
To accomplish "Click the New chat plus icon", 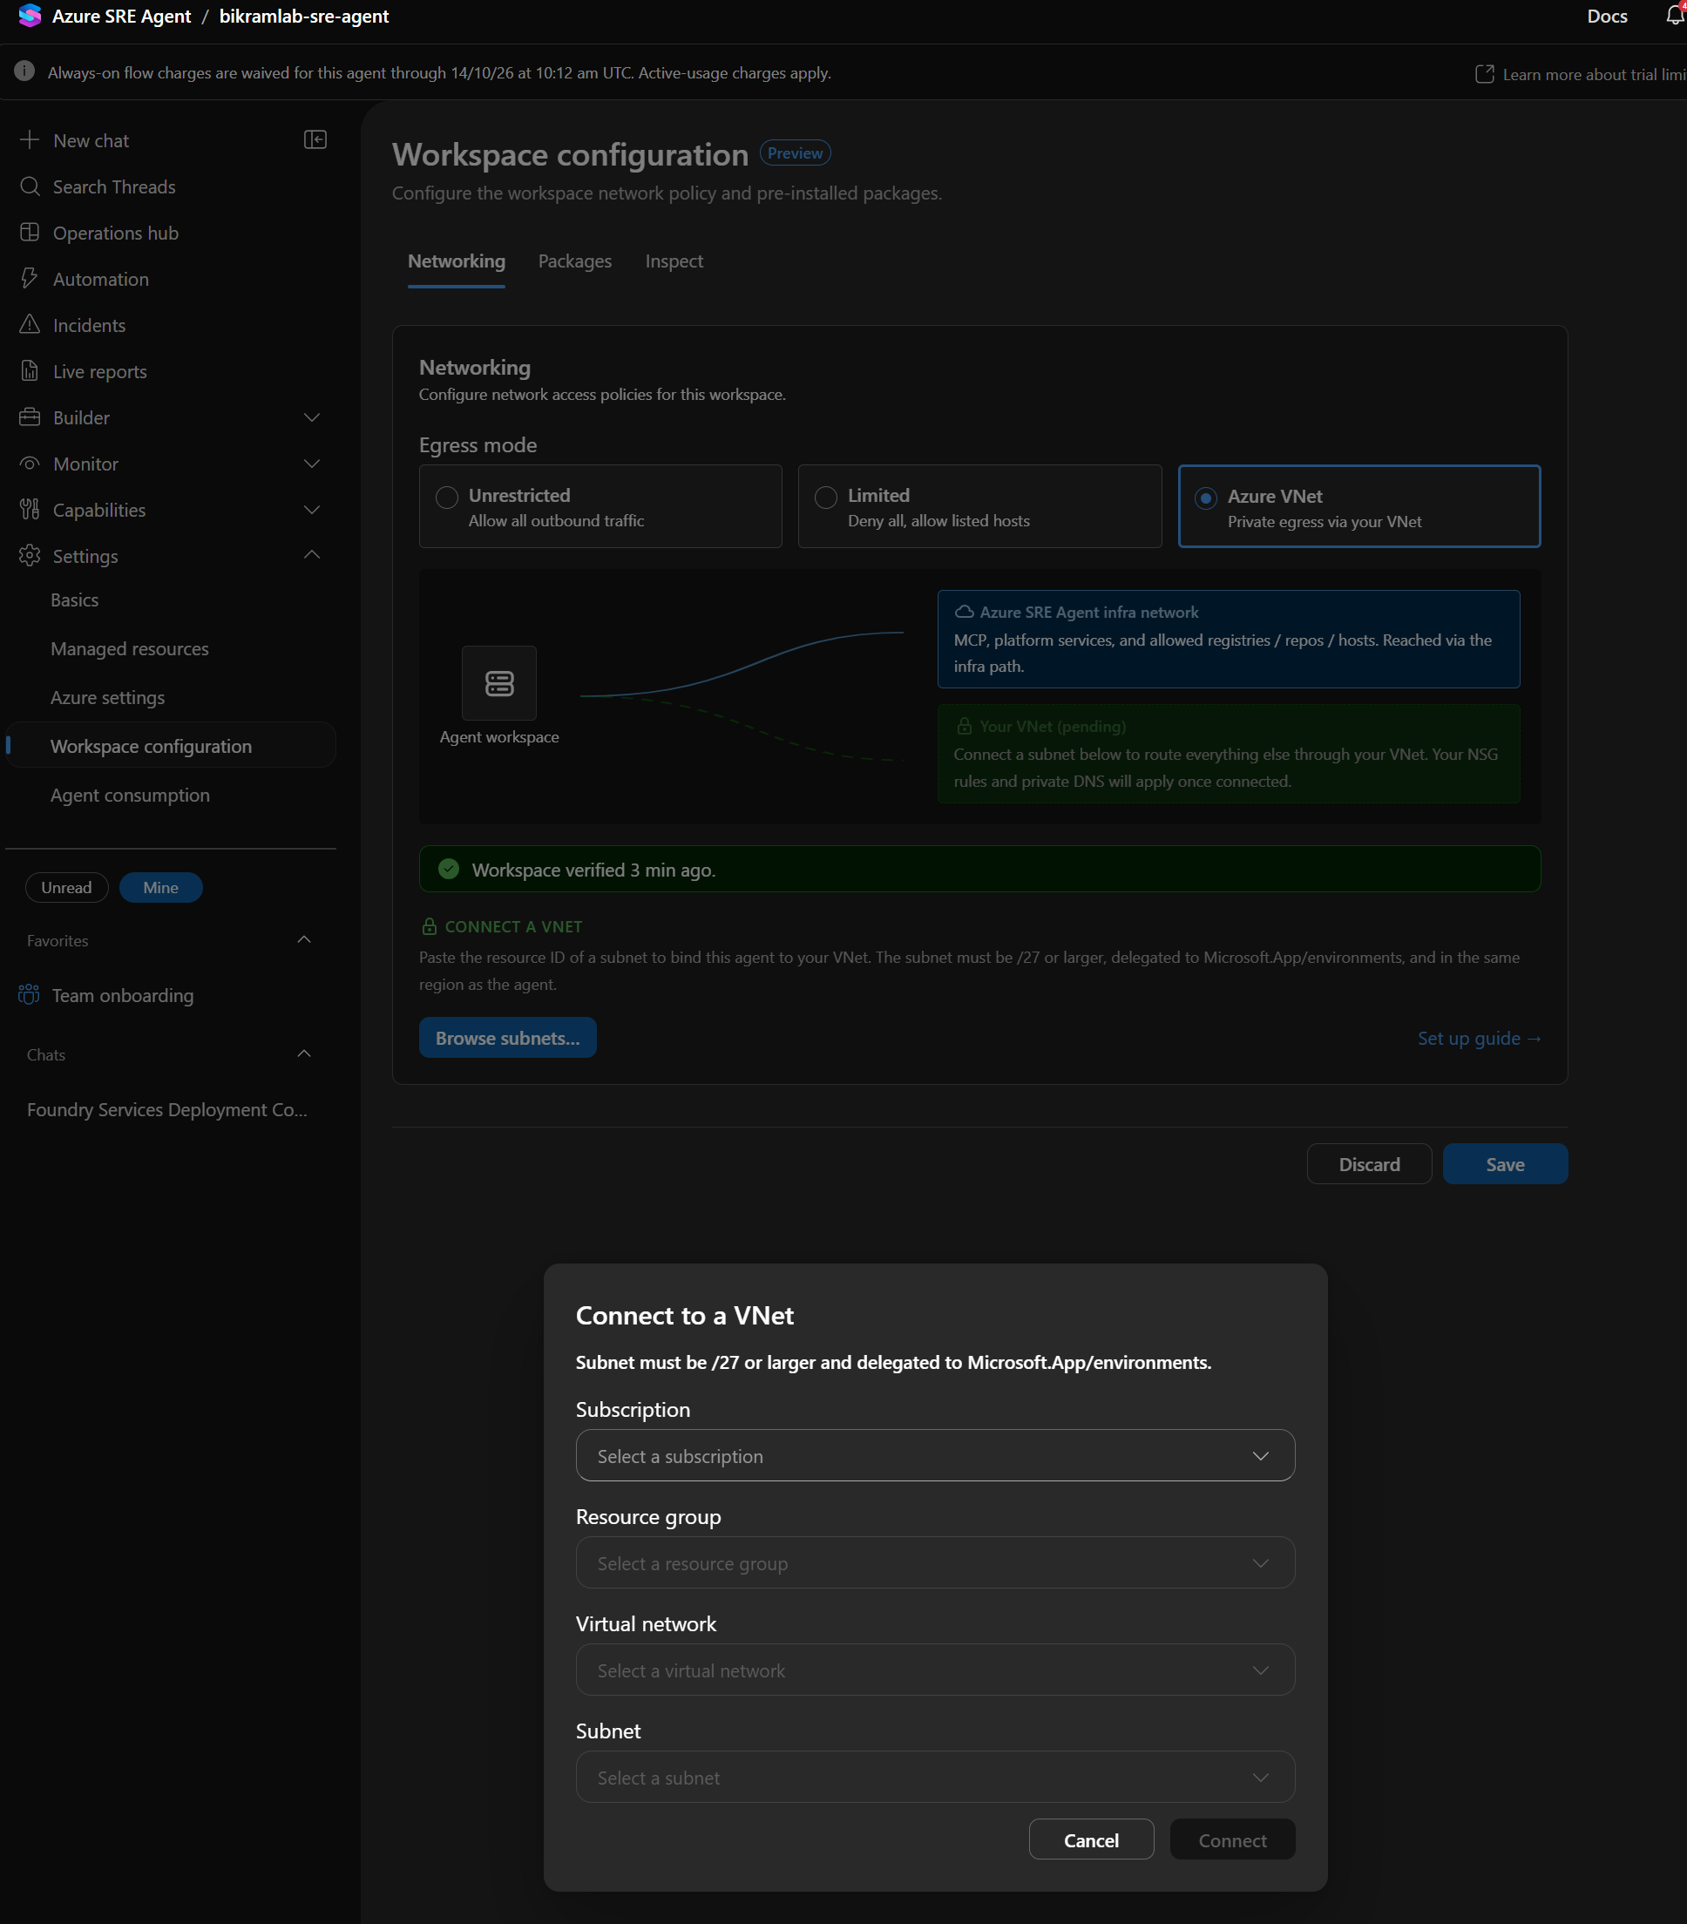I will tap(30, 139).
